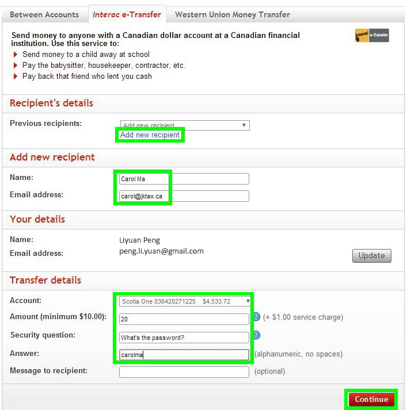Expand the Previous recipients dropdown

tap(184, 125)
